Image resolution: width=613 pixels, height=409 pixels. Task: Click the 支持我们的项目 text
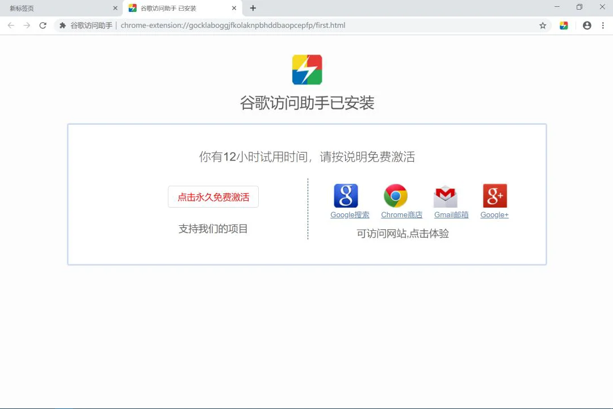tap(213, 229)
